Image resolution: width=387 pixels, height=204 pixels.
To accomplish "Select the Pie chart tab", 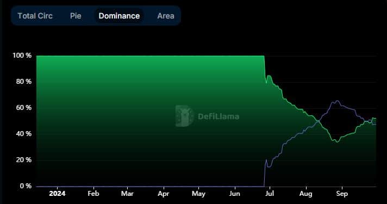I will [x=76, y=16].
